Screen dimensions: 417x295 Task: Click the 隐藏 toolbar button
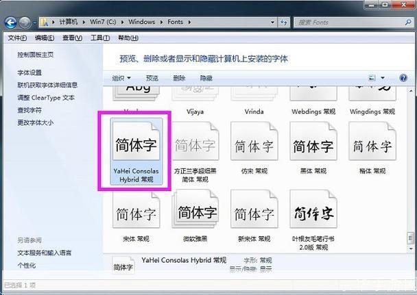[x=206, y=78]
